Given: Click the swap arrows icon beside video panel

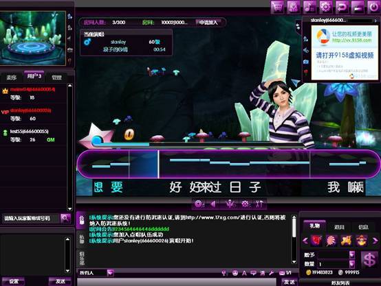Looking at the screenshot, I should pyautogui.click(x=298, y=26).
